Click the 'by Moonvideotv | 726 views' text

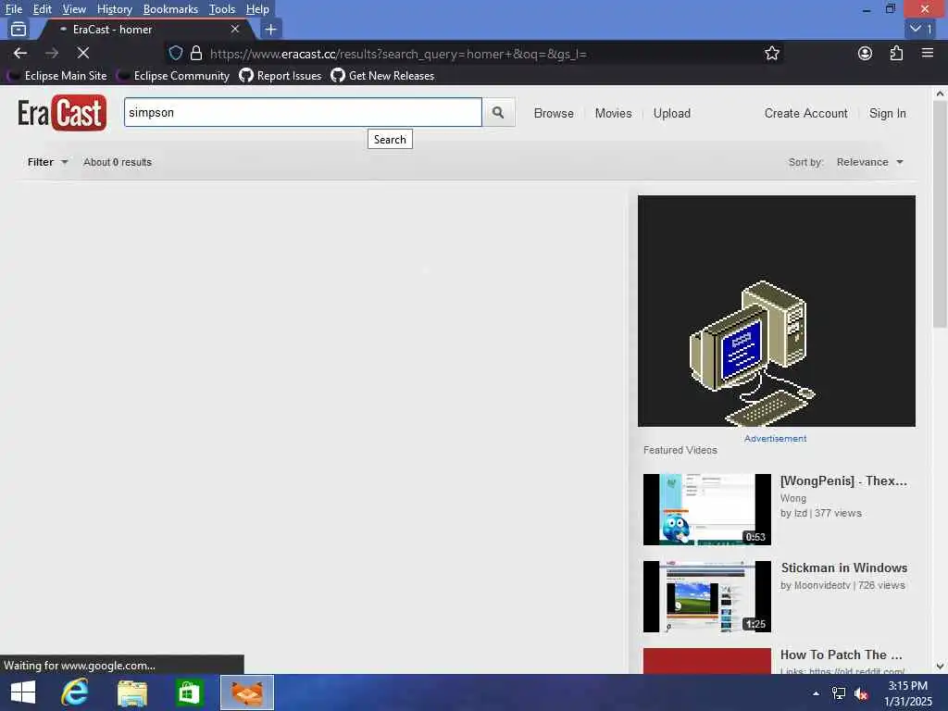click(x=842, y=585)
